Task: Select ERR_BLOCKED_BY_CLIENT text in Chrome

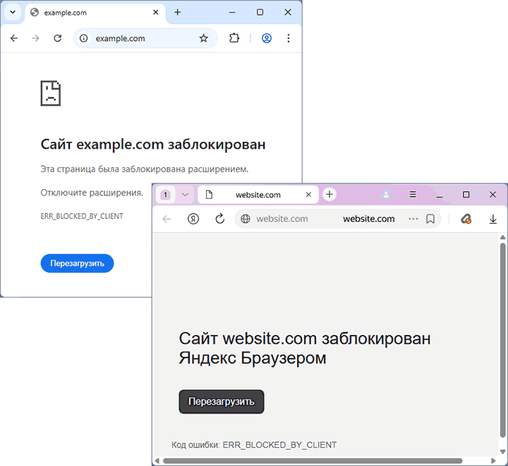Action: 82,216
